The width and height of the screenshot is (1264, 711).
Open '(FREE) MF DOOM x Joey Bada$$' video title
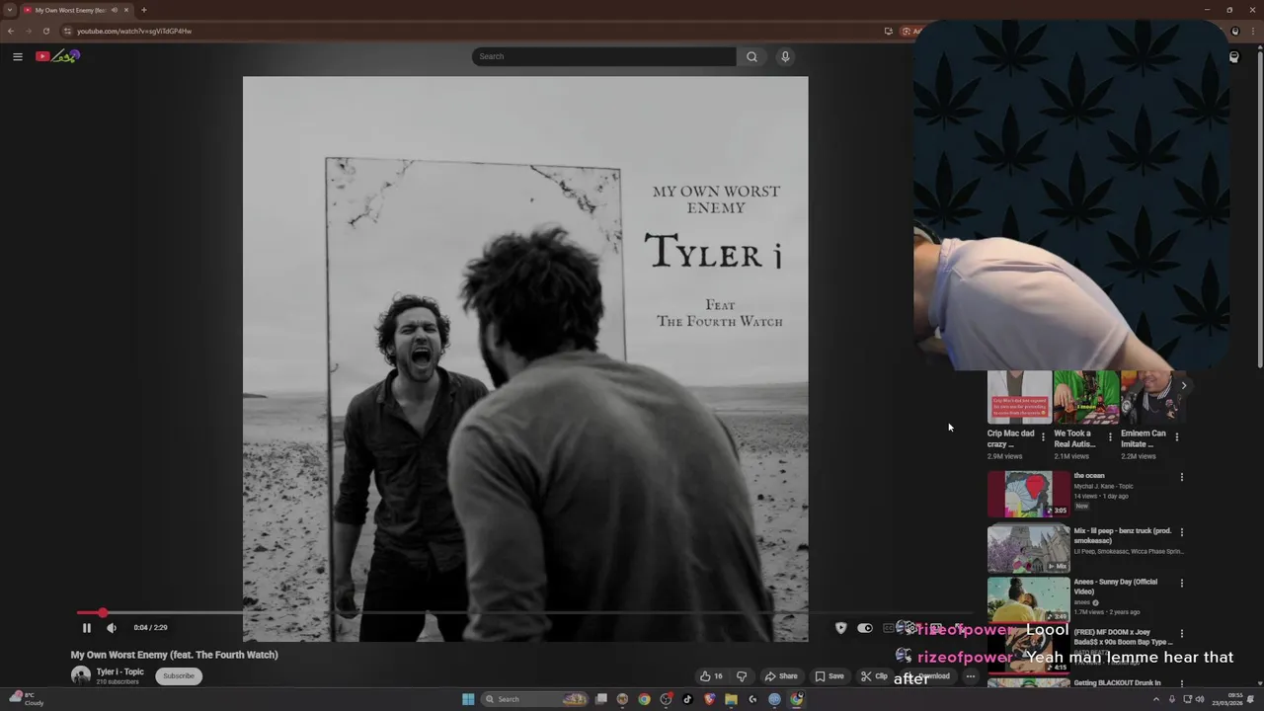1123,637
